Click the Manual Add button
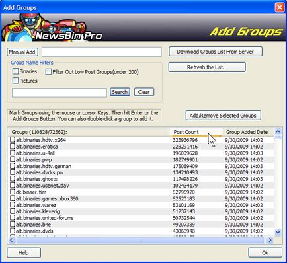The height and width of the screenshot is (263, 287). [x=22, y=52]
